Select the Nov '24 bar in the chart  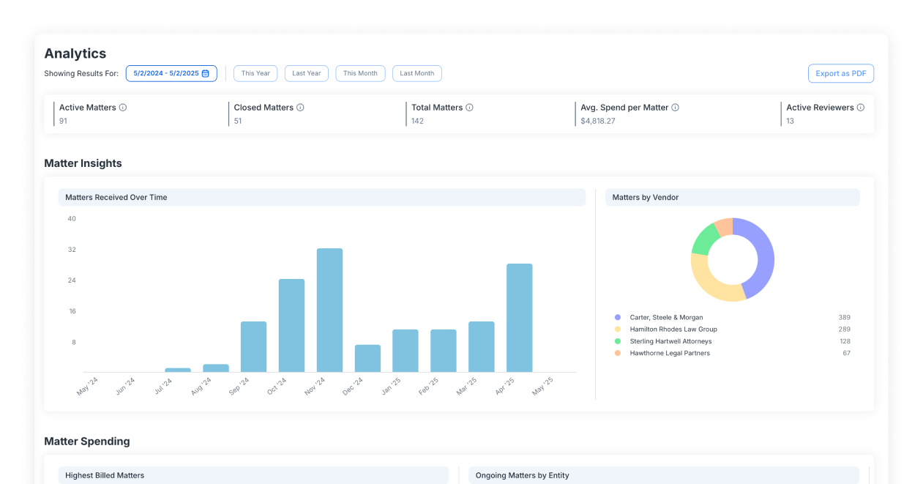pyautogui.click(x=329, y=310)
